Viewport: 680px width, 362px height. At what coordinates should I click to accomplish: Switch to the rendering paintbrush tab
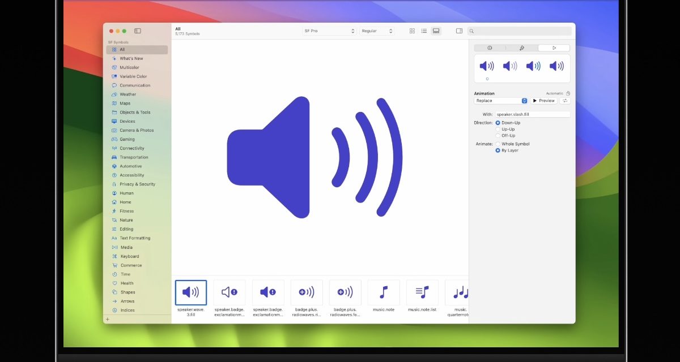(522, 48)
